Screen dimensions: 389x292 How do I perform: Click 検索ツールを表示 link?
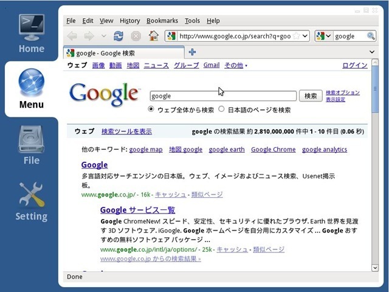(126, 131)
